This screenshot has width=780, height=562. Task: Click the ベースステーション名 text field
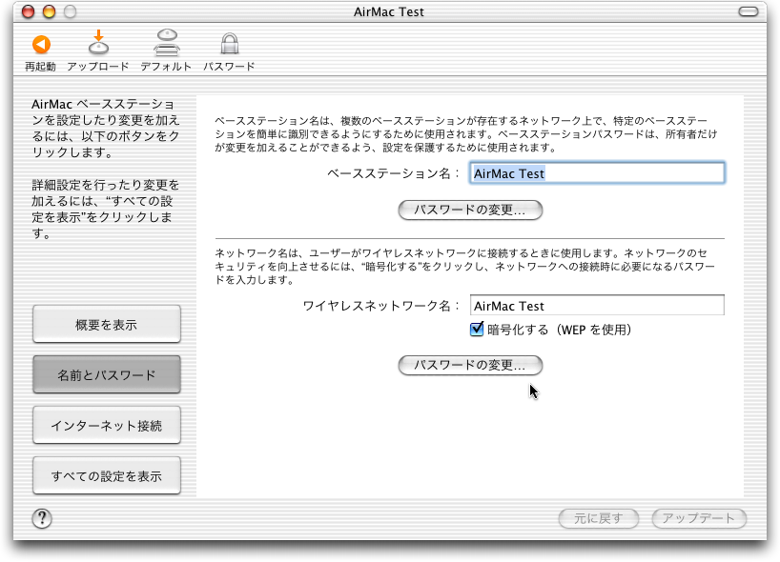point(597,173)
